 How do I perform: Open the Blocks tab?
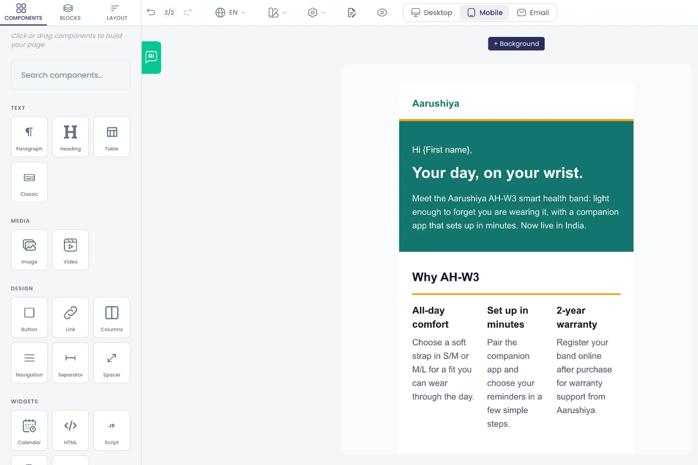[x=70, y=13]
